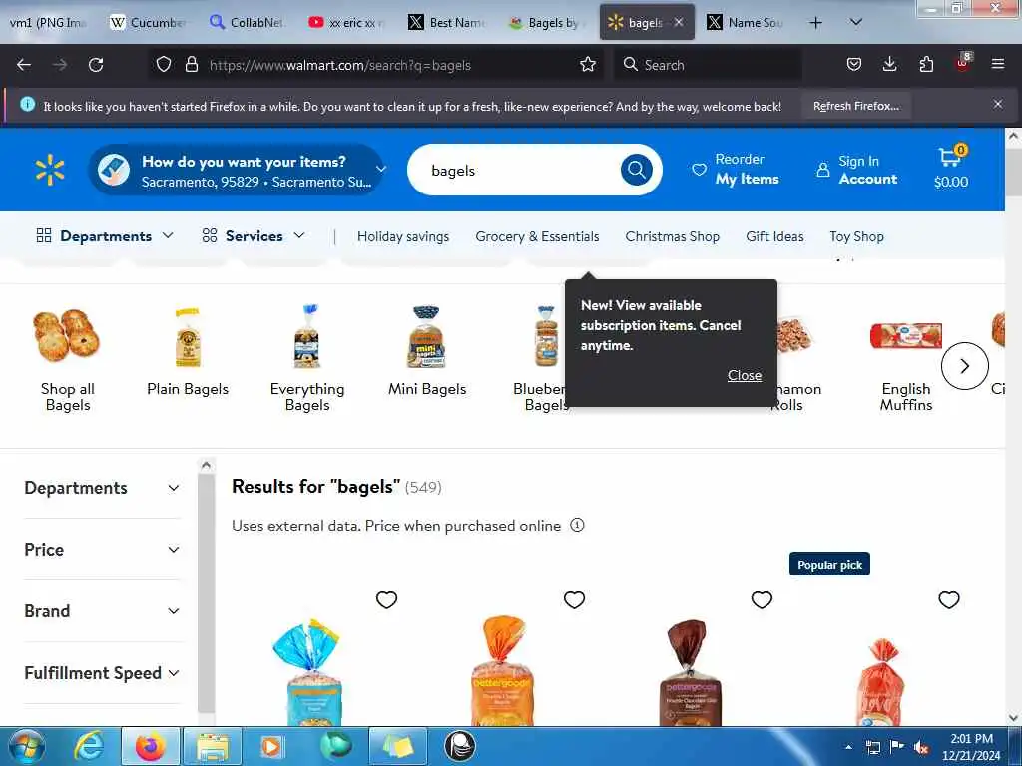This screenshot has width=1022, height=766.
Task: Close the bagels Walmart tab
Action: 679,22
